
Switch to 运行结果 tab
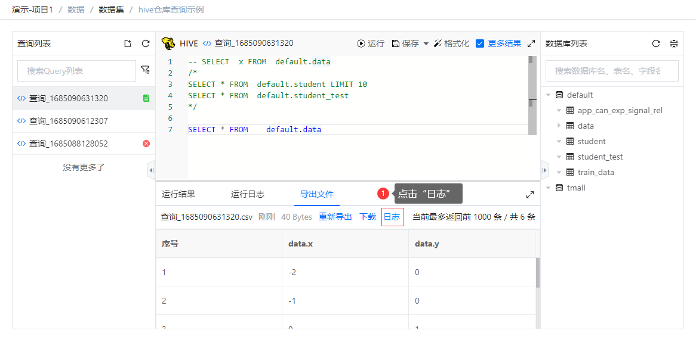178,194
